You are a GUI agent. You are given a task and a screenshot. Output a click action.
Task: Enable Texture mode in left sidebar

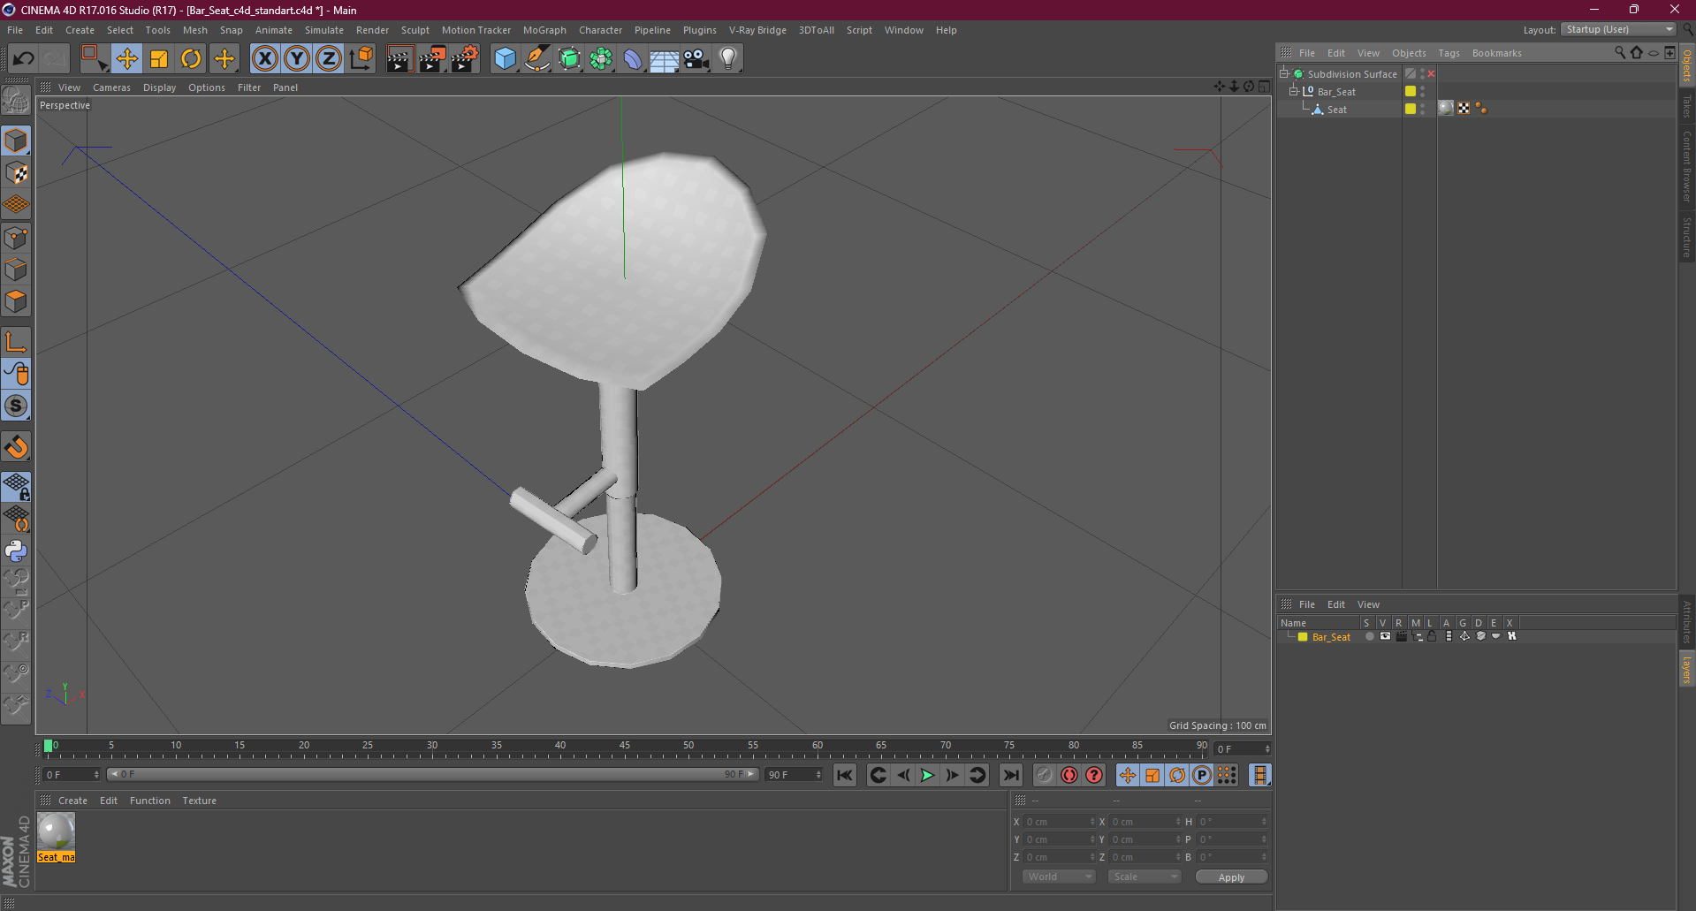click(16, 173)
